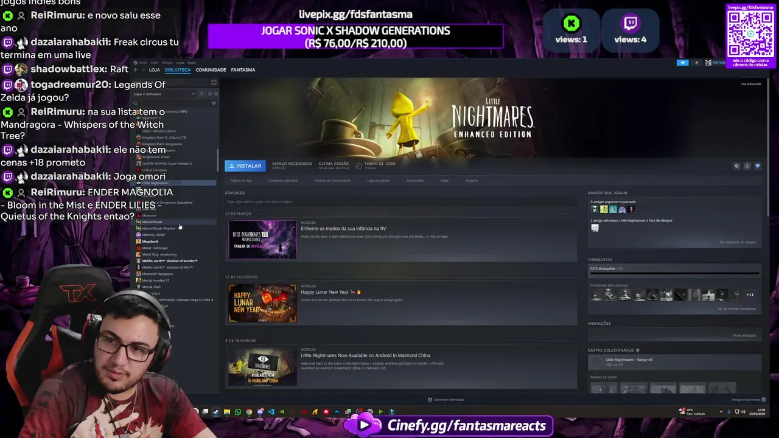Click the Nova anotação button
779x438 pixels.
point(744,335)
